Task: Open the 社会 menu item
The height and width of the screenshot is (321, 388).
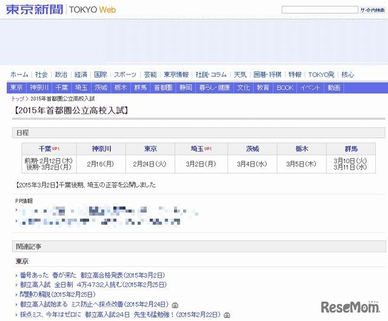Action: (41, 74)
